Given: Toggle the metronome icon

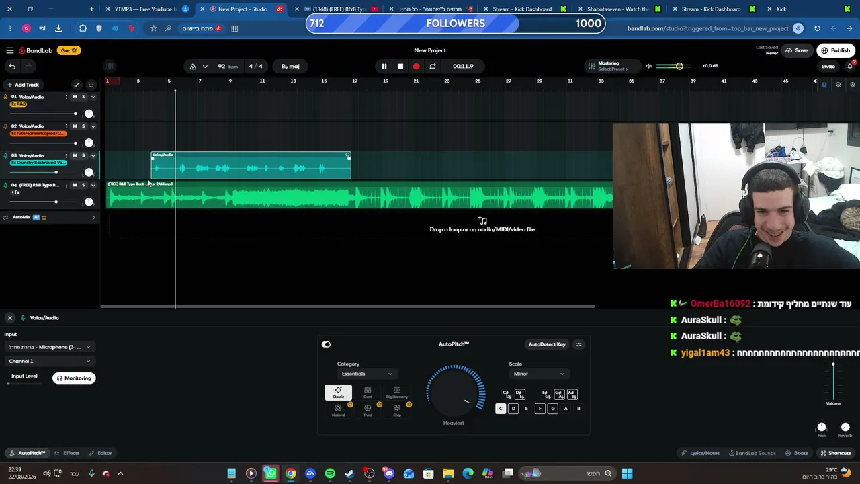Looking at the screenshot, I should [193, 66].
